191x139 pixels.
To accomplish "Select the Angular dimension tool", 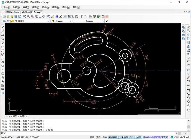I will 188,106.
